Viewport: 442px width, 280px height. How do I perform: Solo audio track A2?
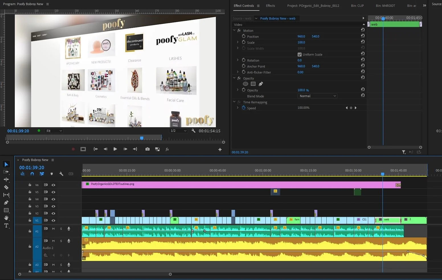(61, 241)
